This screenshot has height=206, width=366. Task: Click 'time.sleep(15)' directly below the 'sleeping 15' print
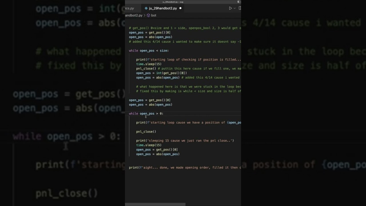149,145
